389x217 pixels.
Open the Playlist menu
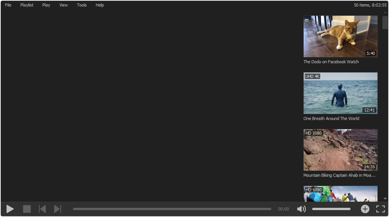(x=27, y=5)
